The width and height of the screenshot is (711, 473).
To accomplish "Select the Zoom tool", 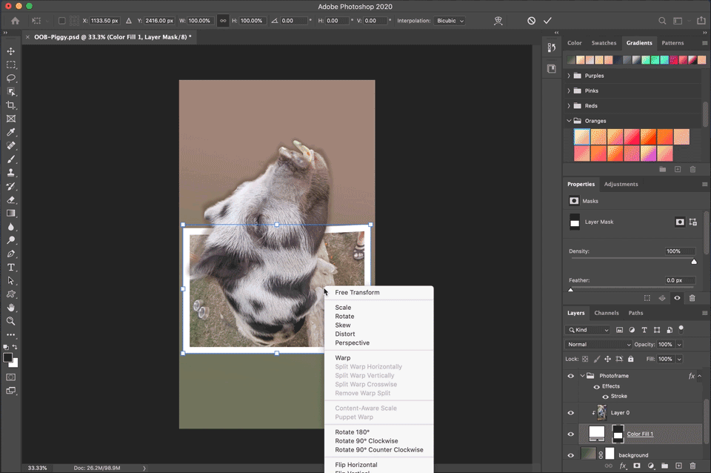I will 11,321.
